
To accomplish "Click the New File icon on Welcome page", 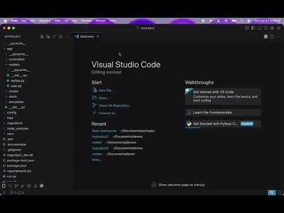I will (95, 91).
